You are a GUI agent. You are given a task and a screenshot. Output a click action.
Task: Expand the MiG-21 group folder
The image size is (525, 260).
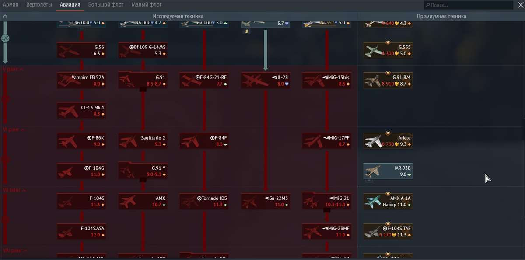tap(326, 201)
